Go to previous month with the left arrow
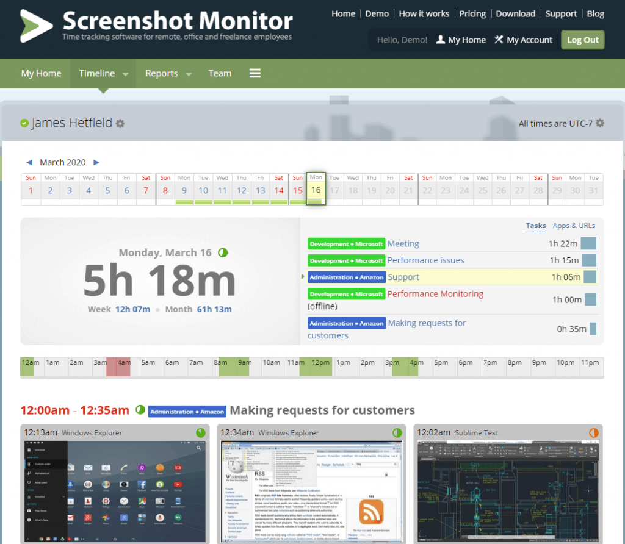Screen dimensions: 625x544 [x=29, y=162]
